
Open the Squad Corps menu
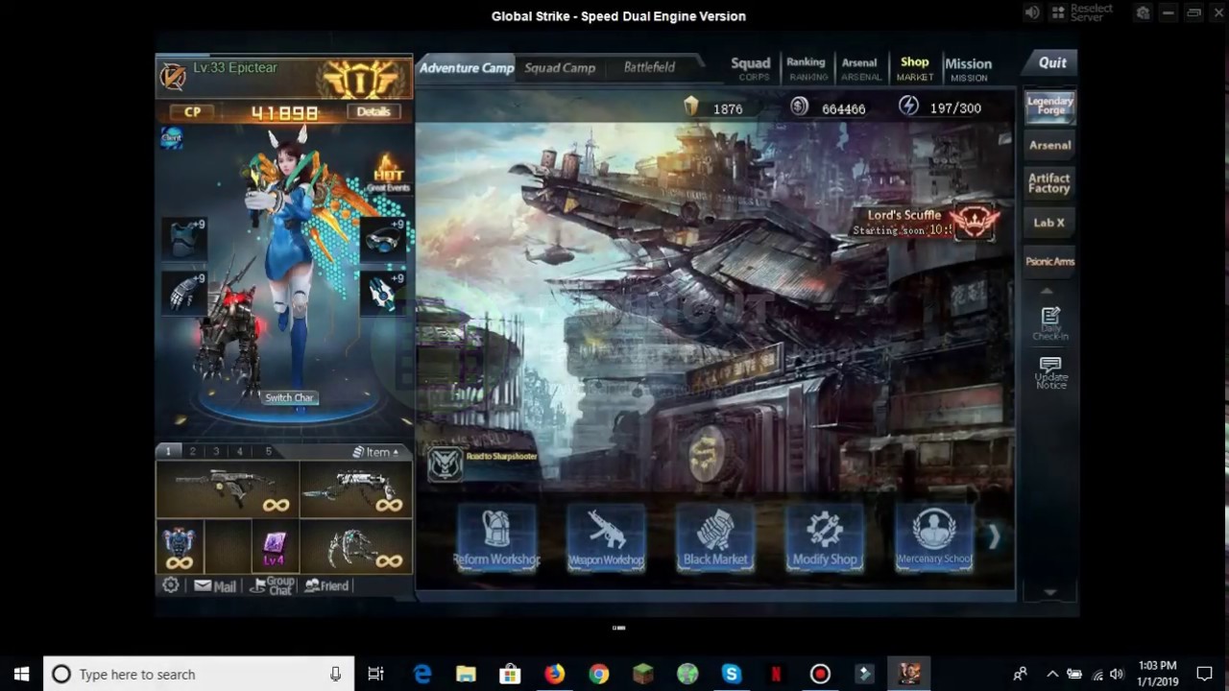751,68
